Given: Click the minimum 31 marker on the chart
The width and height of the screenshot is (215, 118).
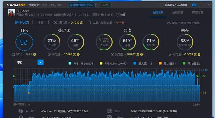Looking at the screenshot, I should tap(28, 93).
